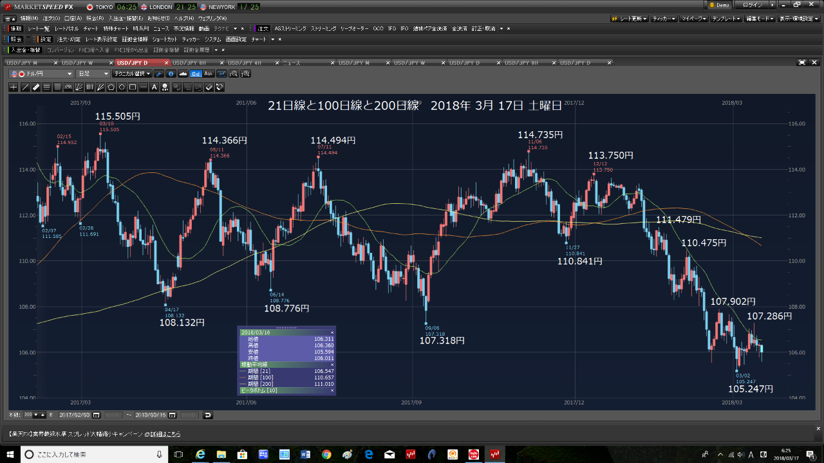Select the text annotation tool (A)
The height and width of the screenshot is (463, 824).
154,87
